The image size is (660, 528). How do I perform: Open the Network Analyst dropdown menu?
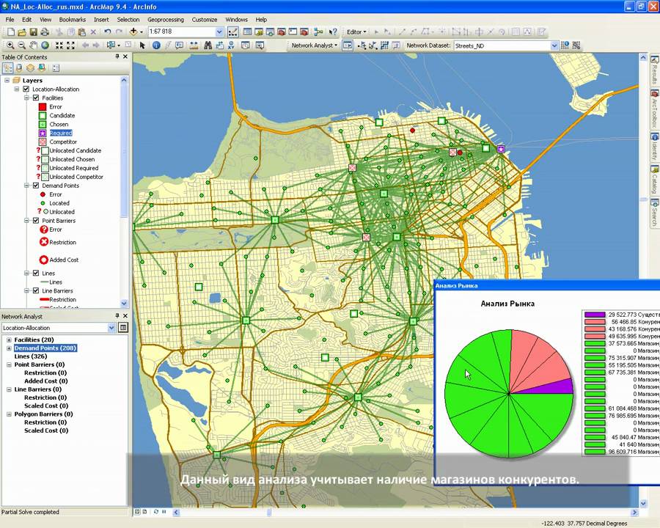click(x=315, y=45)
